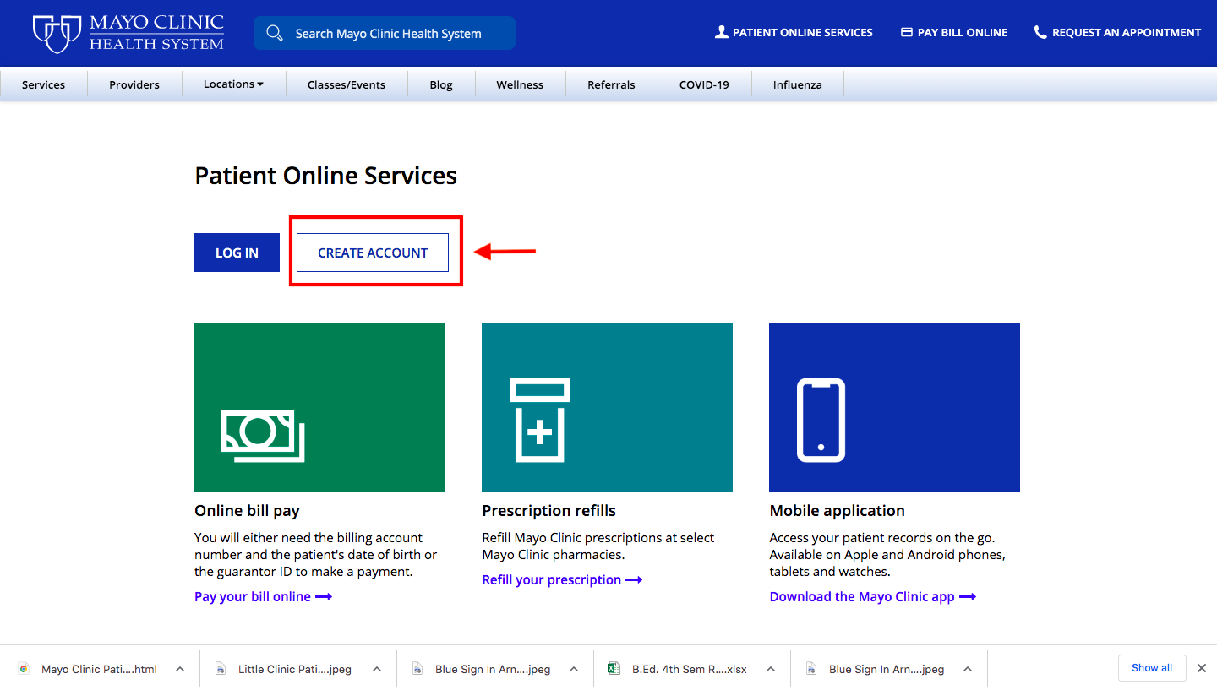Expand options for last Blue Sign In Arn jpeg

(968, 669)
